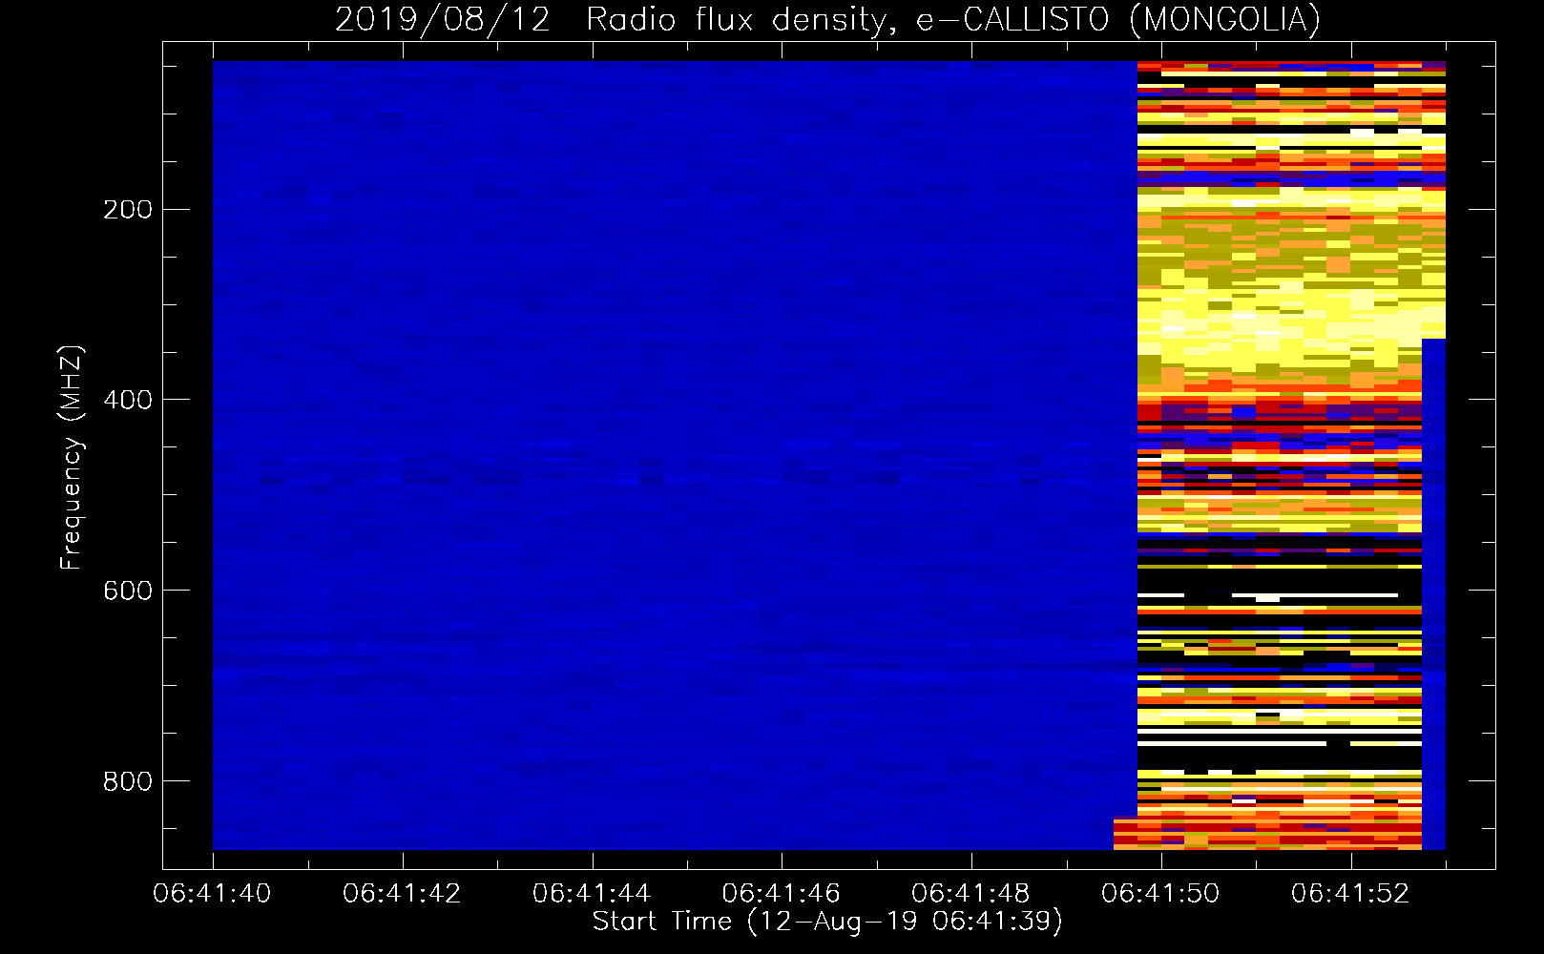Click the date "2019/08/12" in the title
The height and width of the screenshot is (954, 1544).
[443, 20]
